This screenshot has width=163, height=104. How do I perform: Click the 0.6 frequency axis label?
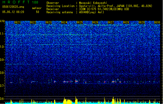2,99
